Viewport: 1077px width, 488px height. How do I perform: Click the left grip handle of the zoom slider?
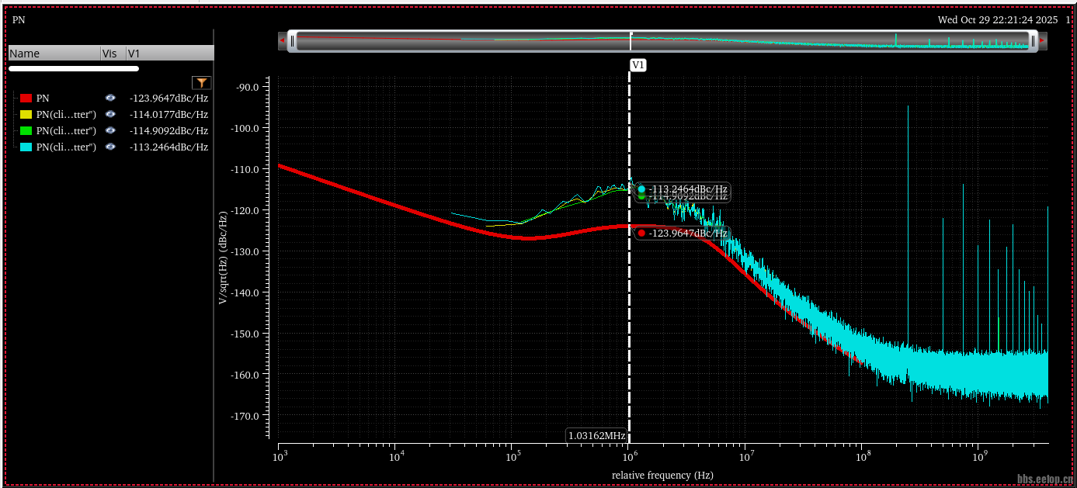pos(292,41)
